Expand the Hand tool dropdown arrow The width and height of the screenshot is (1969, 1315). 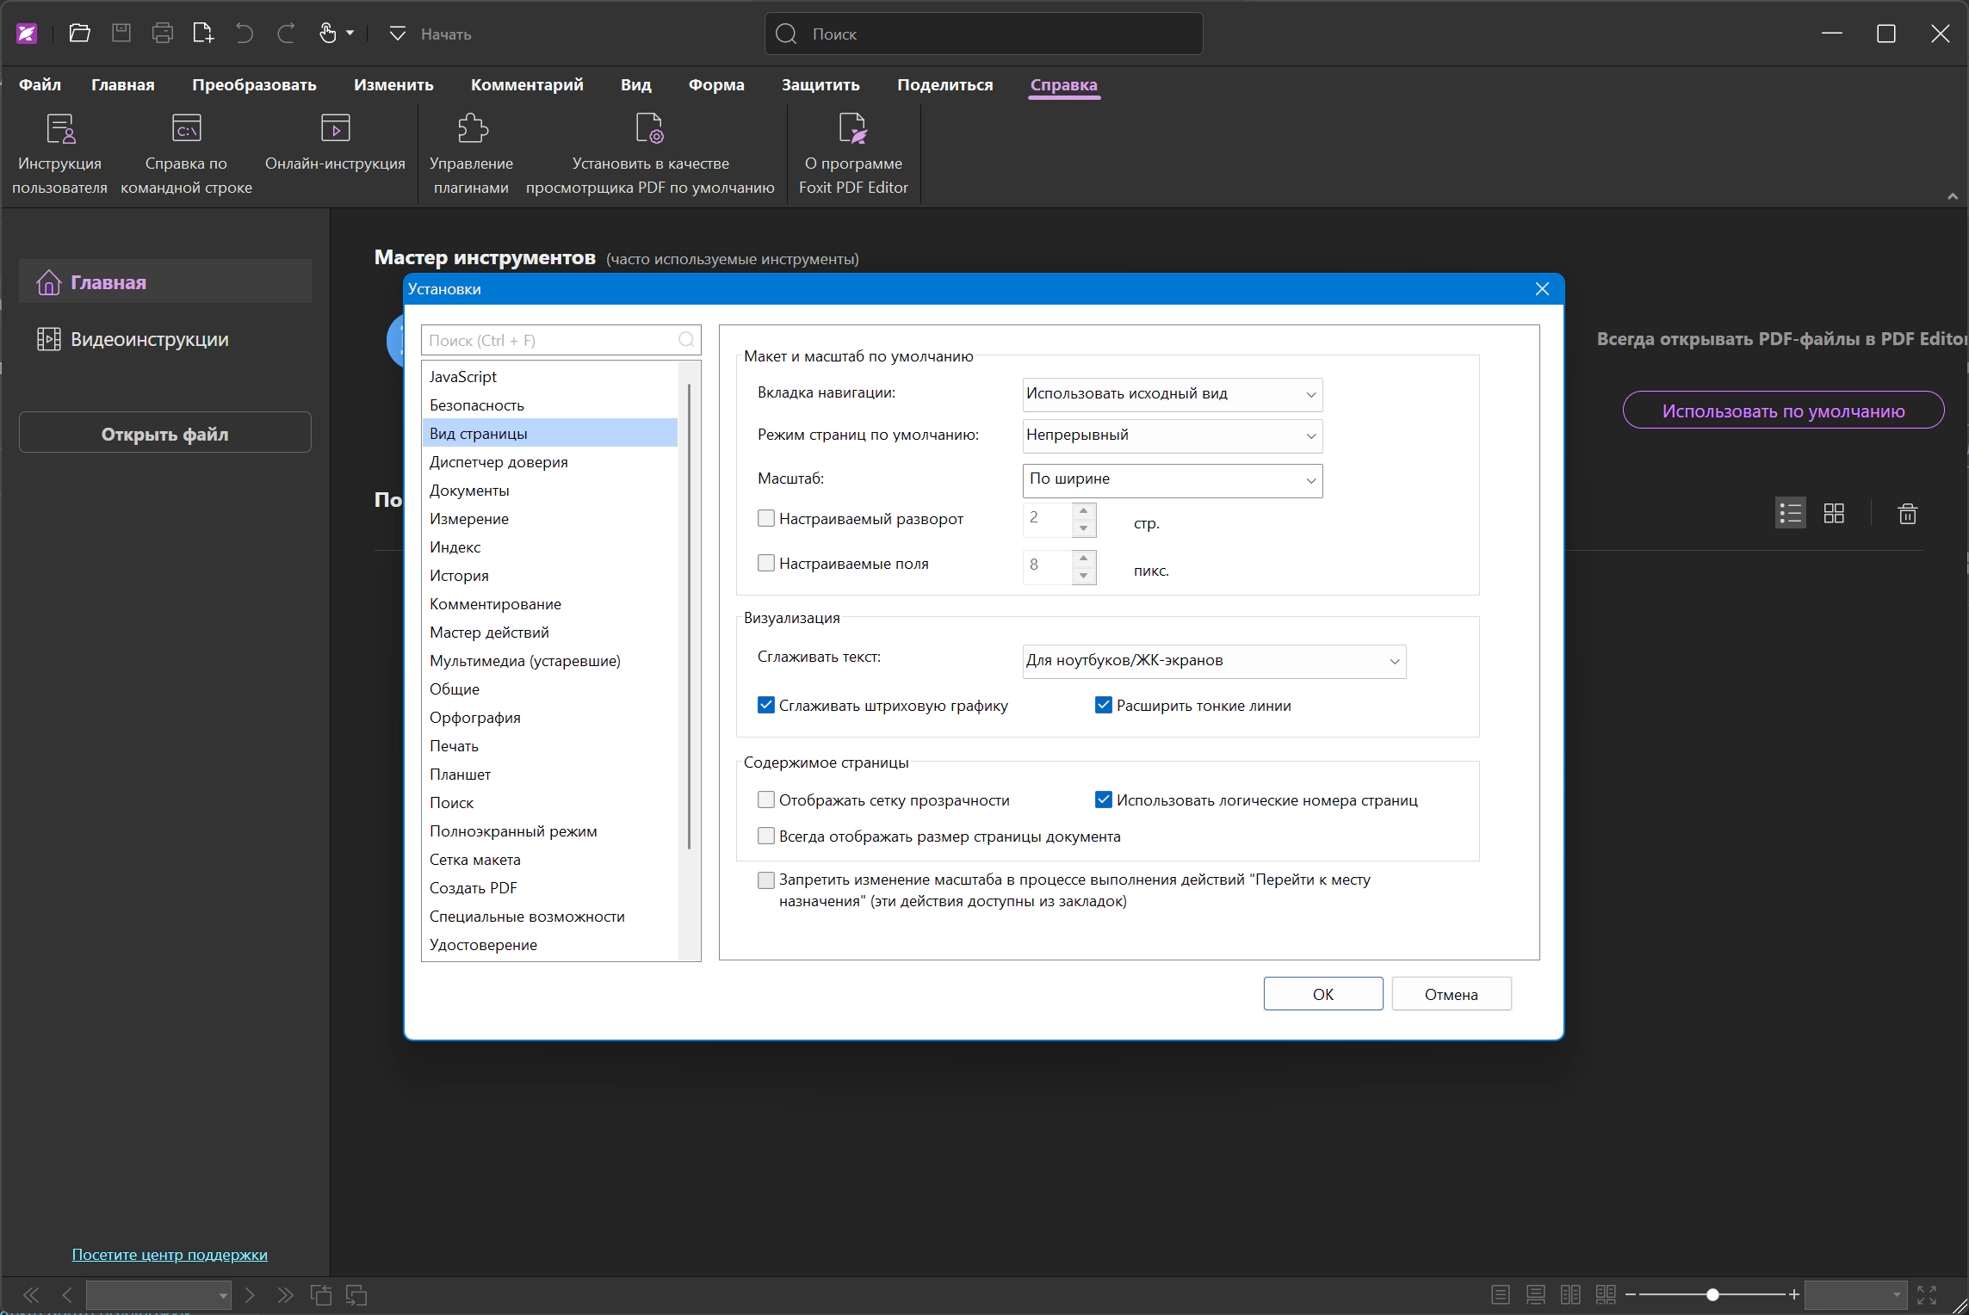coord(350,34)
